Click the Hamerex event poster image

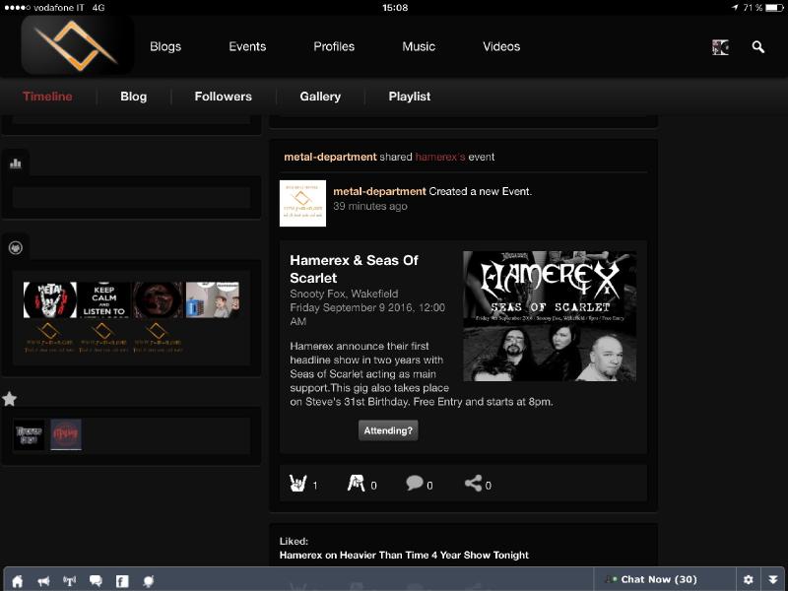click(x=550, y=315)
